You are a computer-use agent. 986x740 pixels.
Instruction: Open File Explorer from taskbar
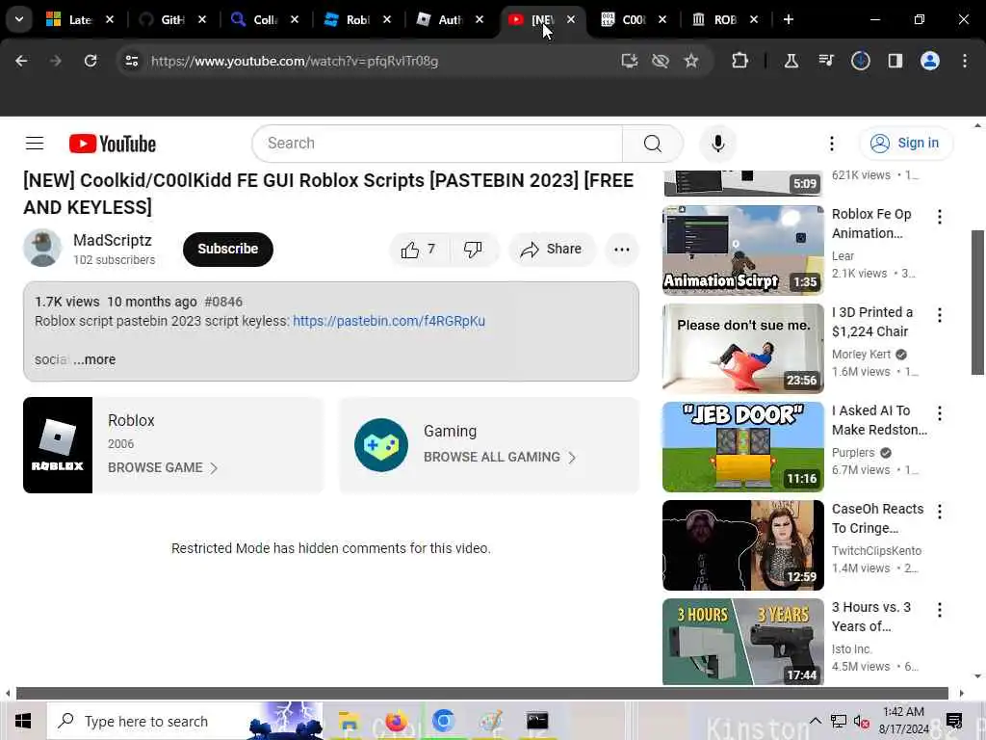click(x=349, y=721)
